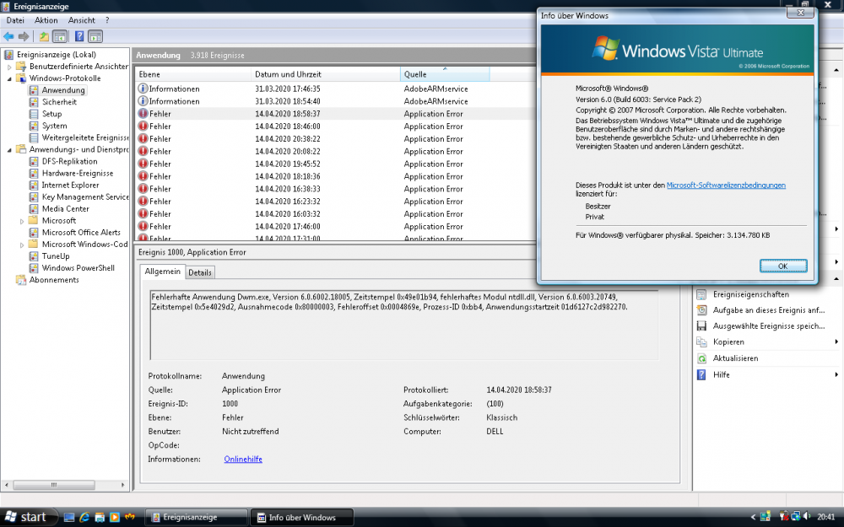Open Ereigniseigenschaften in the actions pane
The width and height of the screenshot is (844, 527).
pyautogui.click(x=750, y=294)
